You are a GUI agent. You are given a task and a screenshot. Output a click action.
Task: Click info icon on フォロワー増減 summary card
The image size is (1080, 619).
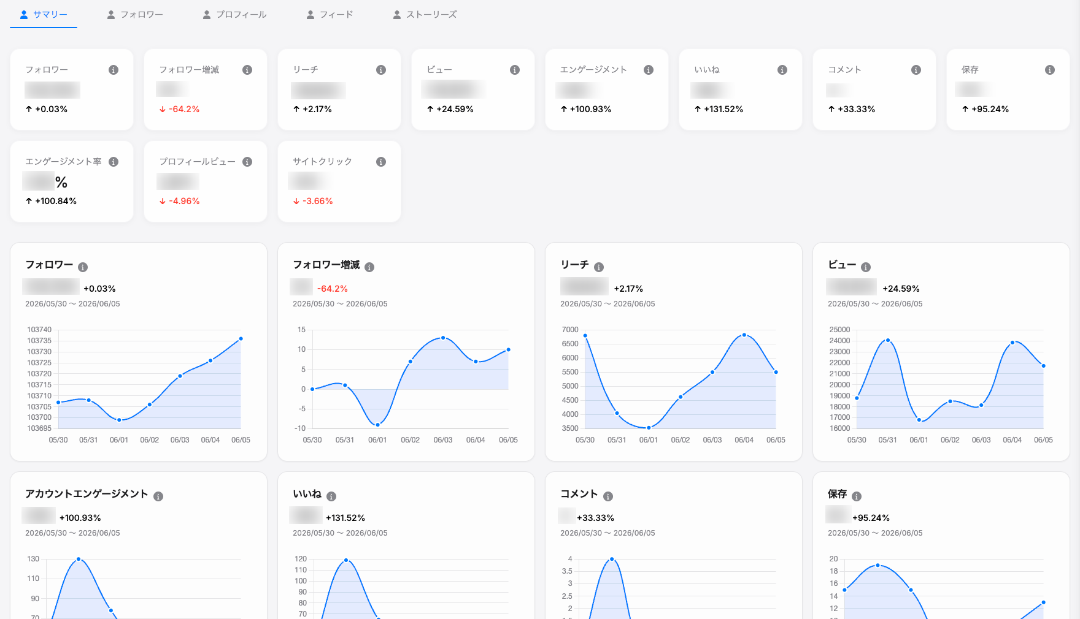[247, 70]
